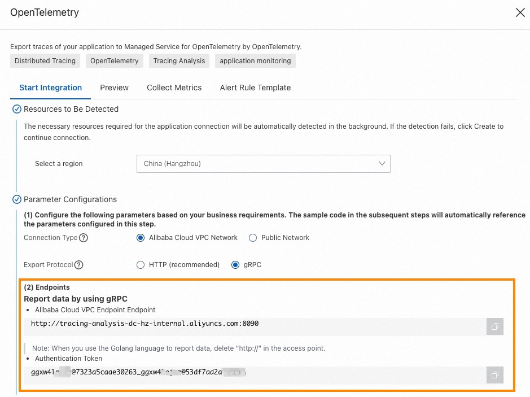Open the region dropdown showing China (Hangzhou)
This screenshot has width=530, height=397.
264,164
